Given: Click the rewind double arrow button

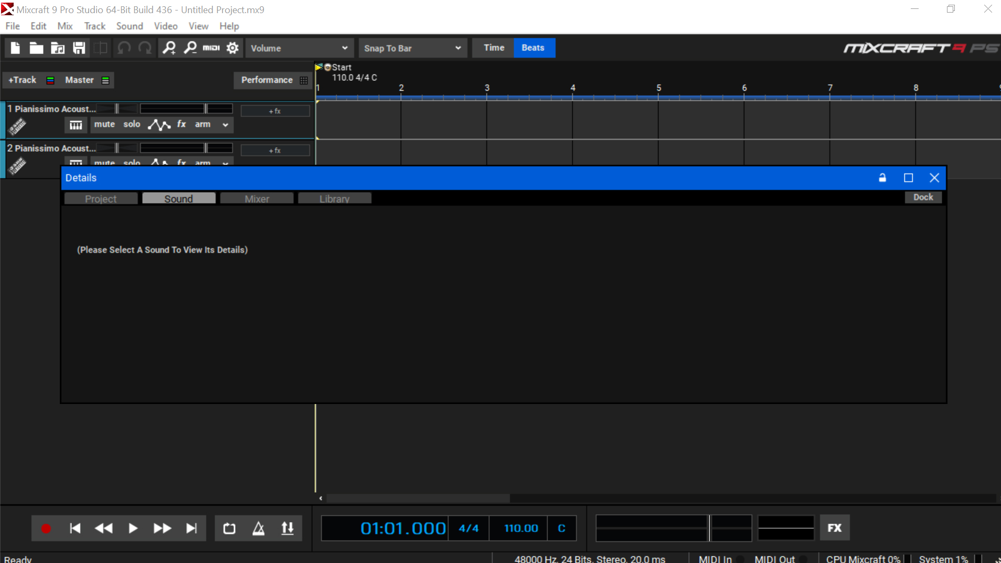Looking at the screenshot, I should coord(104,528).
